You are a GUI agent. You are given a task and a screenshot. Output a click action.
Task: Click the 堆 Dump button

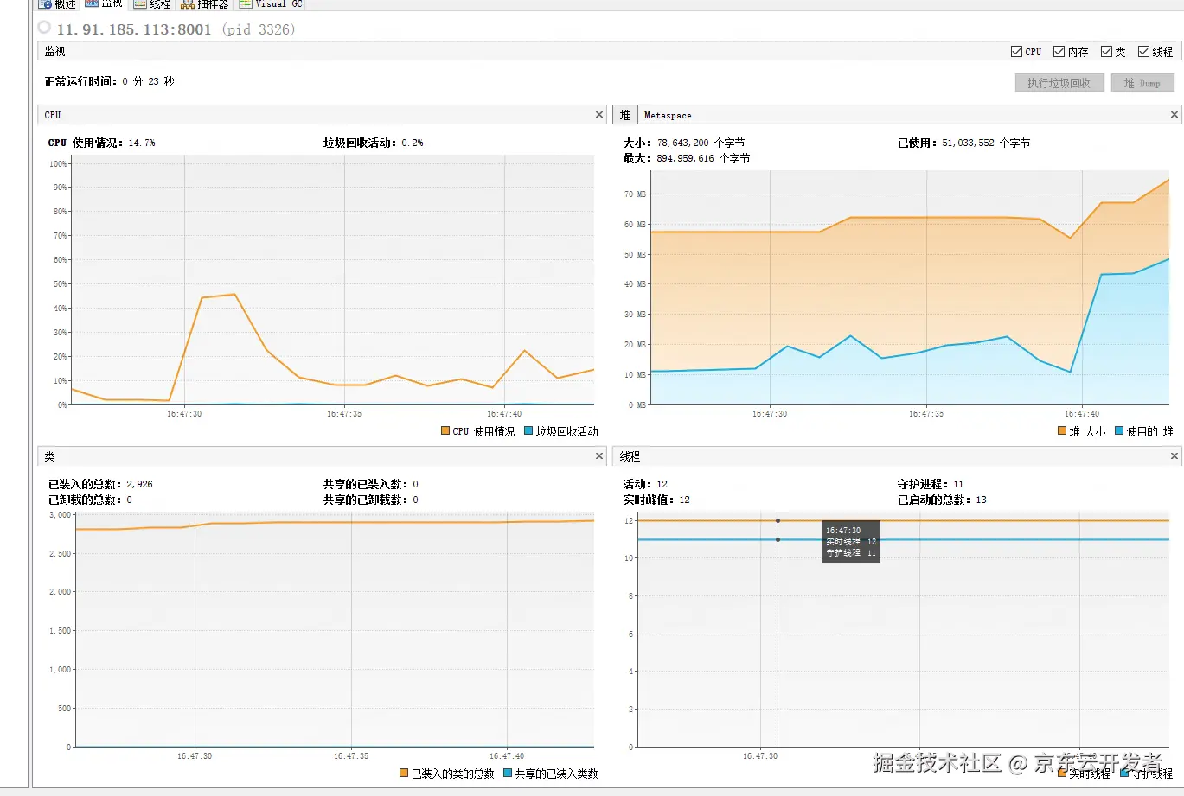(x=1142, y=83)
